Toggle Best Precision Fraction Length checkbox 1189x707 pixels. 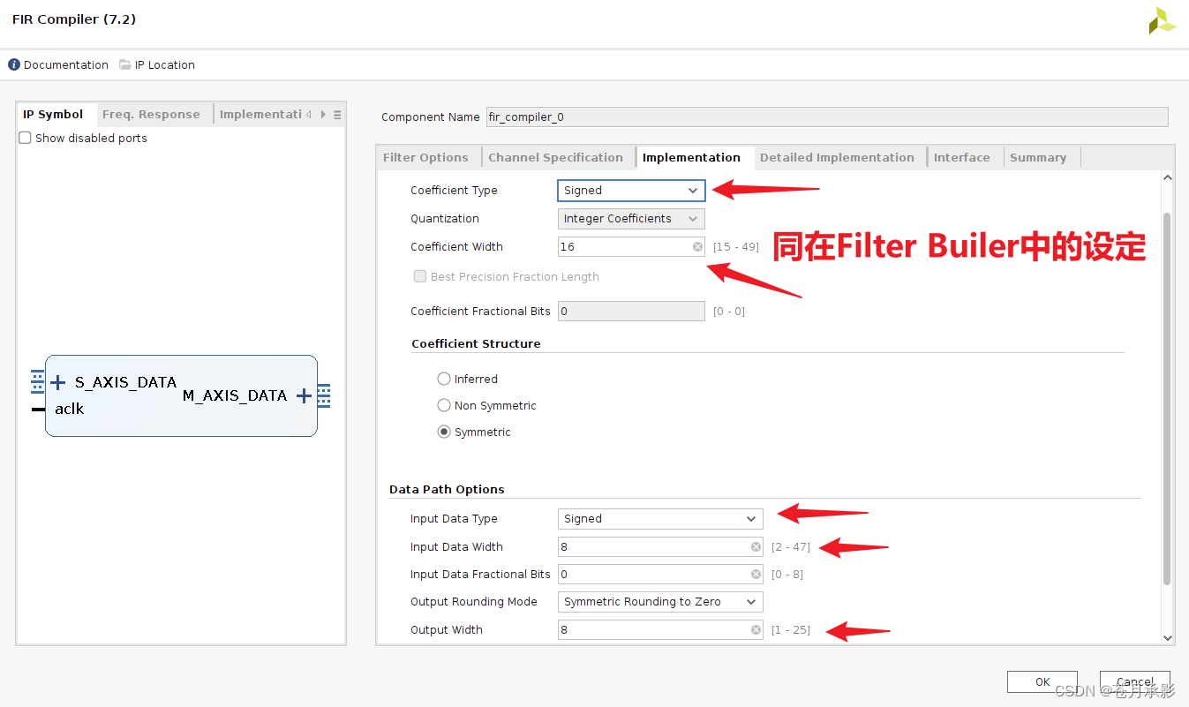click(x=420, y=276)
